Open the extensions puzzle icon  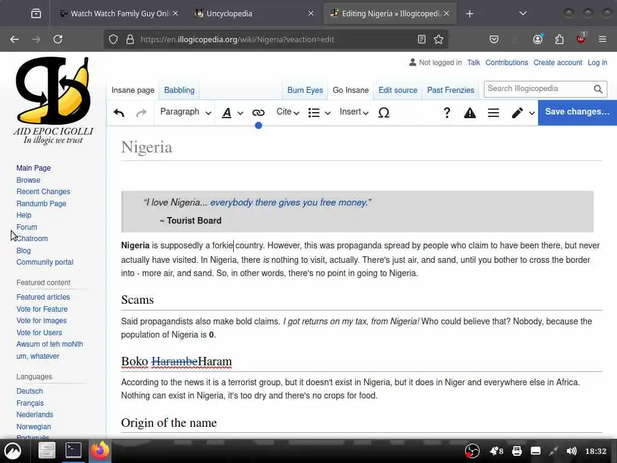[559, 39]
